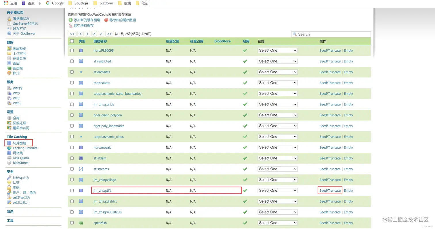Check the box for nurc:Pk50095
Image resolution: width=435 pixels, height=229 pixels.
pyautogui.click(x=72, y=50)
